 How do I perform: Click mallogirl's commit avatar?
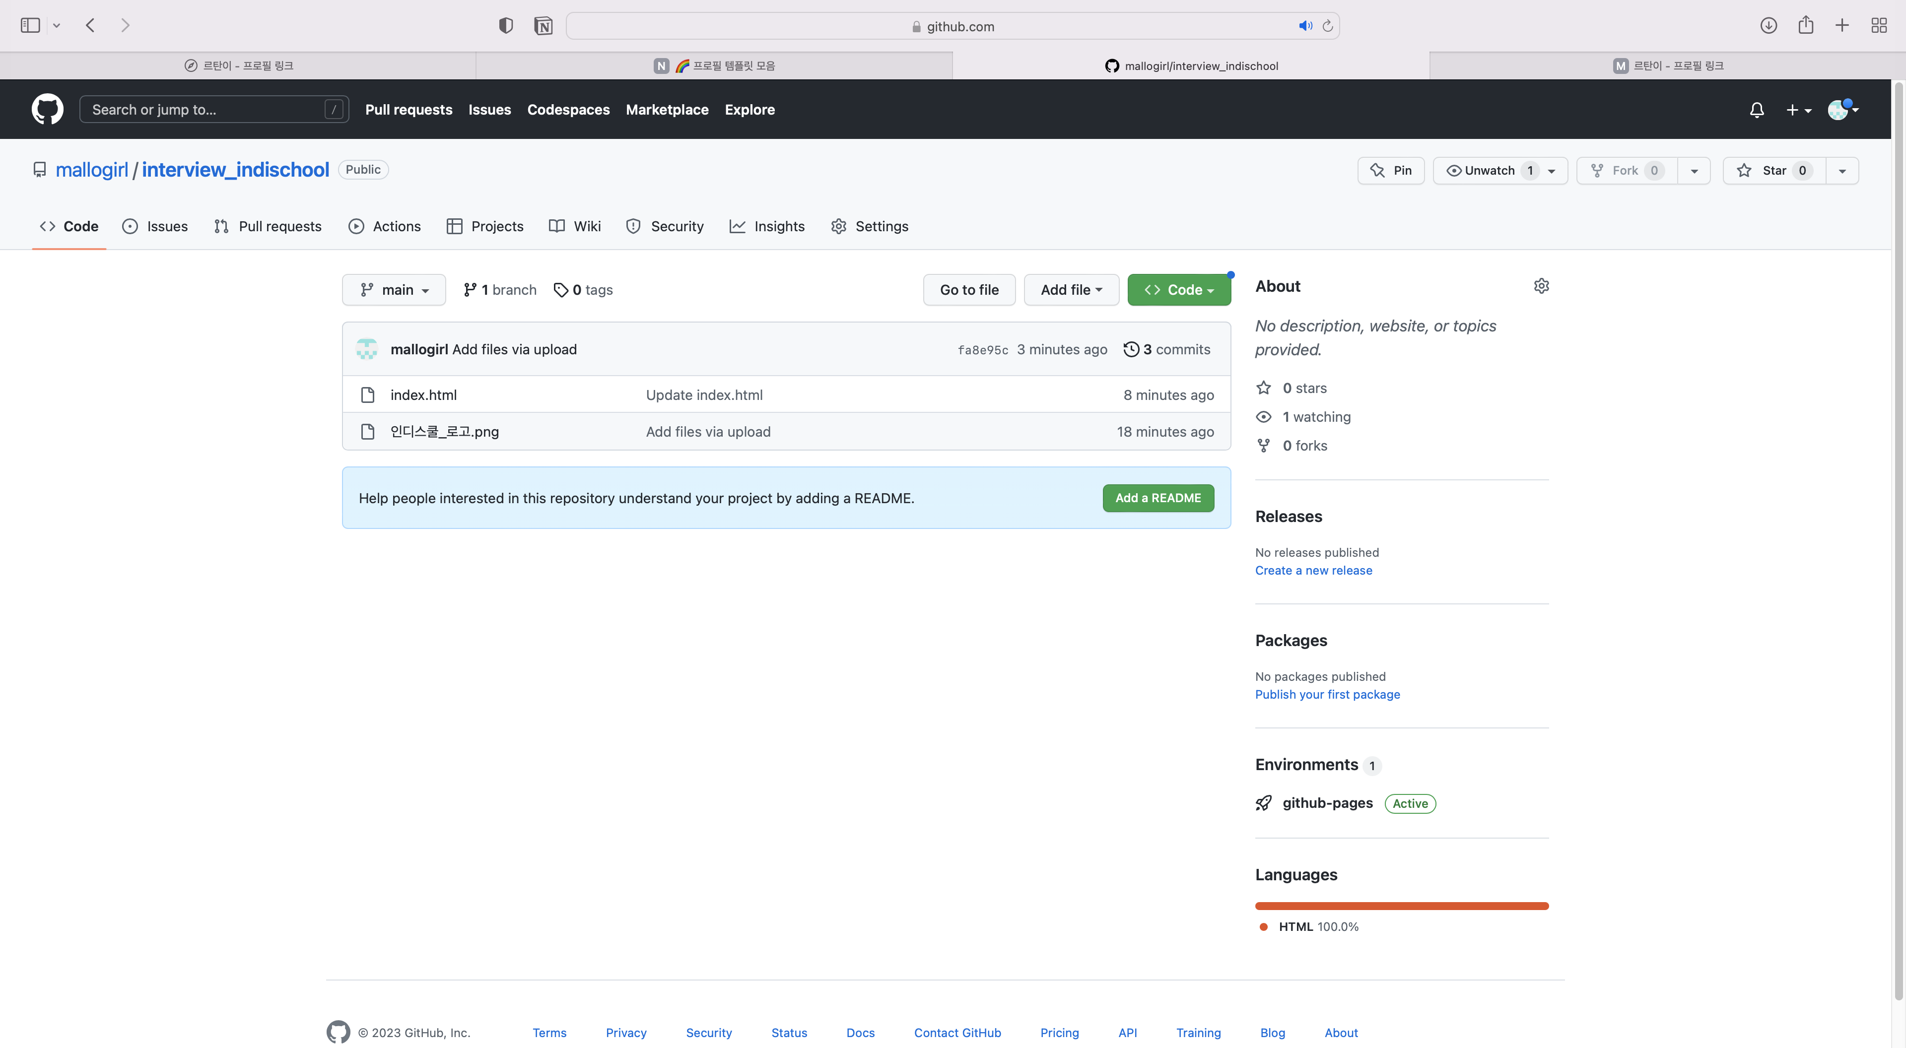pyautogui.click(x=367, y=349)
